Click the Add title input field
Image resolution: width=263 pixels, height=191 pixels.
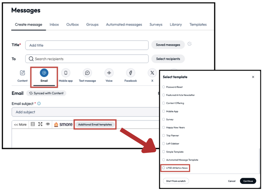pyautogui.click(x=87, y=45)
